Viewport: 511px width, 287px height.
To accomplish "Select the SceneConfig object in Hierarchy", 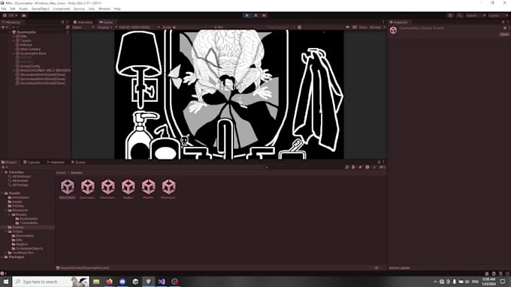I will [x=30, y=66].
